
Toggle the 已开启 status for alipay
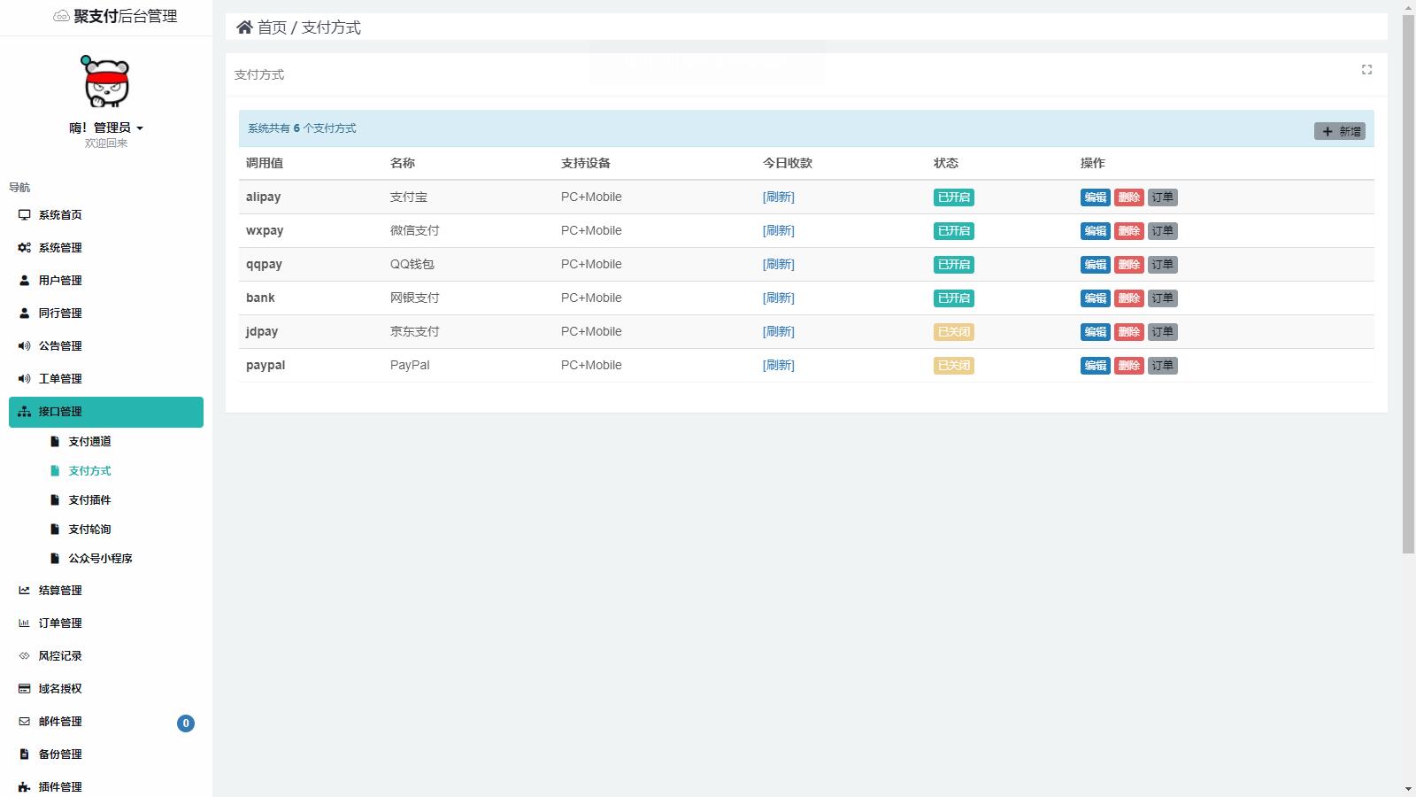(953, 197)
